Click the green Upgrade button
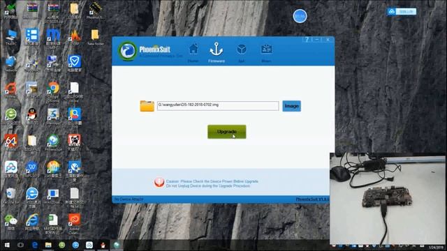The image size is (447, 251). [226, 132]
